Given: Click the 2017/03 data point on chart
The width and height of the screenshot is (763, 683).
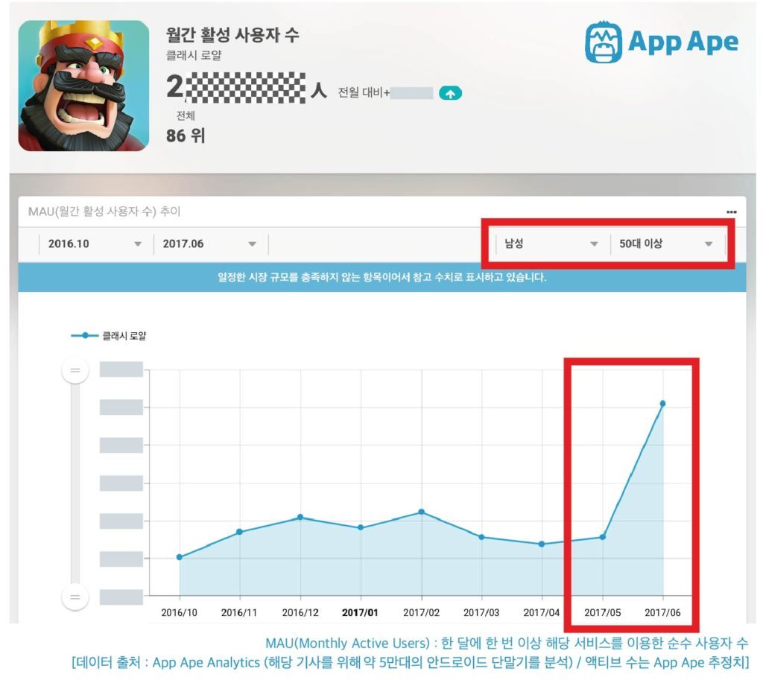Looking at the screenshot, I should click(481, 537).
